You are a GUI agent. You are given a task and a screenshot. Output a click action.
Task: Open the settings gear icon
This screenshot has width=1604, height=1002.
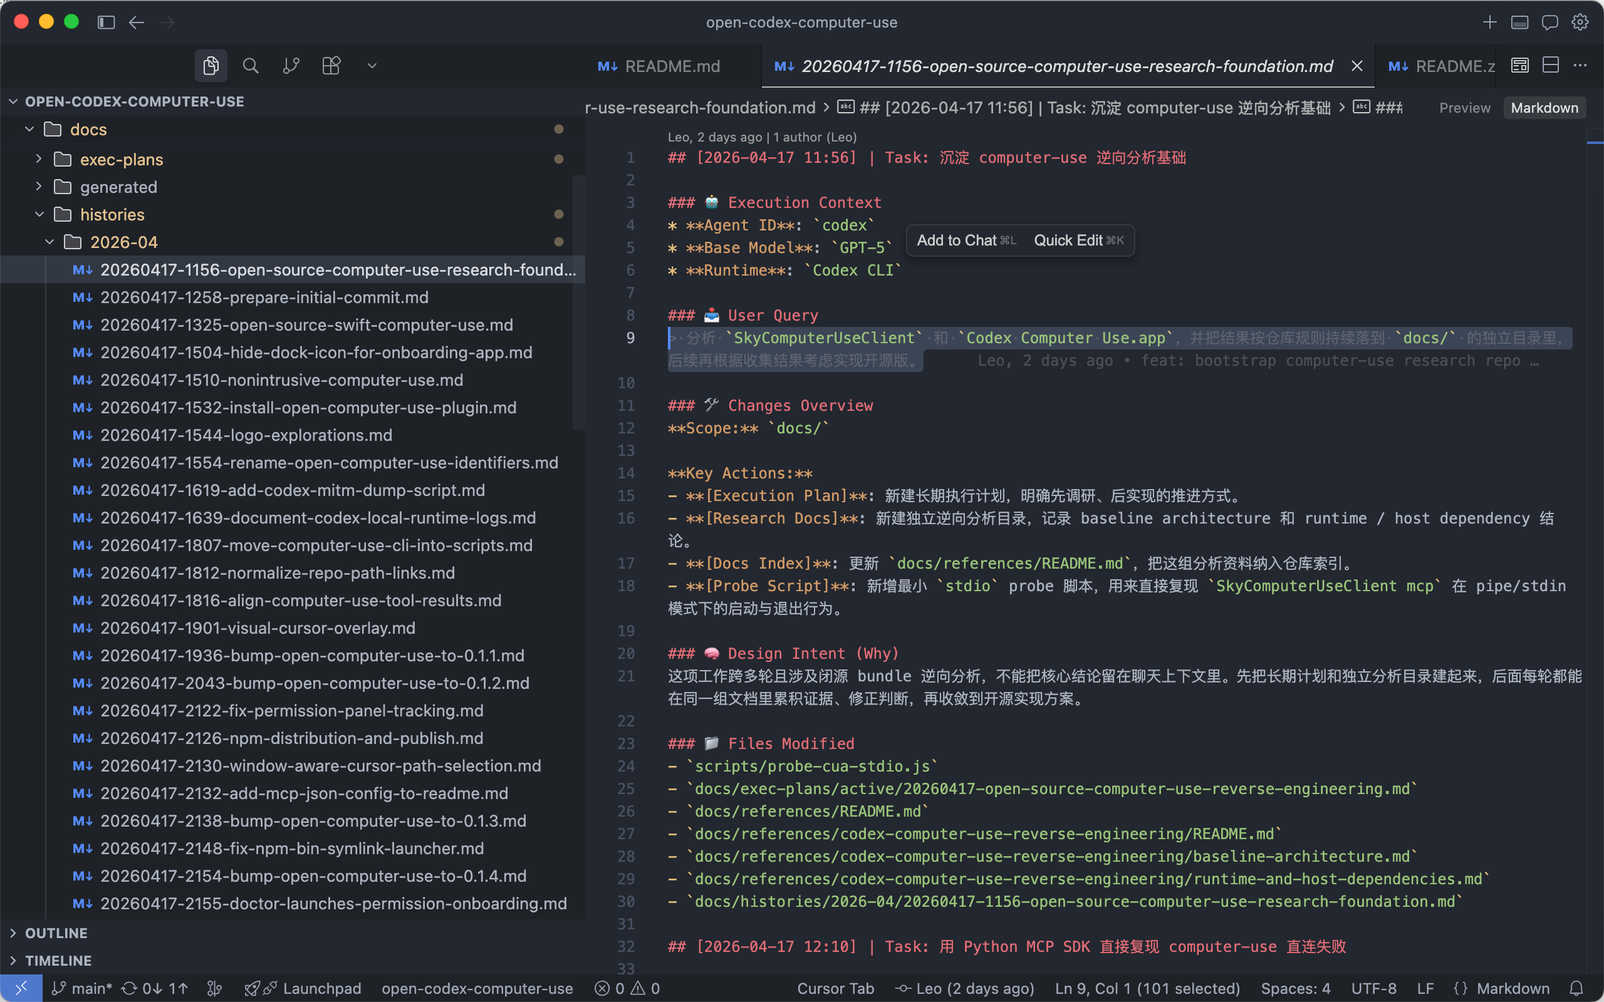click(x=1580, y=23)
